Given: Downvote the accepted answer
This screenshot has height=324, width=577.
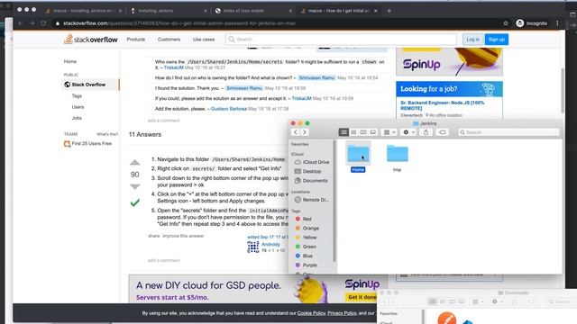Looking at the screenshot, I should pyautogui.click(x=135, y=186).
